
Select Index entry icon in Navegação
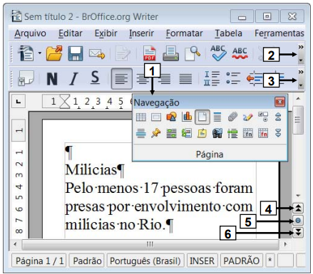click(x=232, y=133)
